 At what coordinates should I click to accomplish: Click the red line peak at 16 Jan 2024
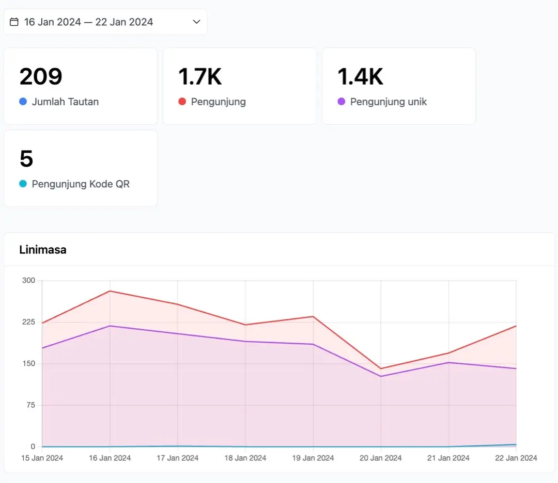pos(110,291)
